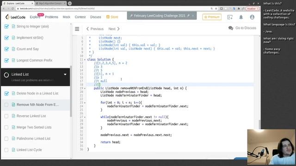The width and height of the screenshot is (296, 166).
Task: Click Go to Discuss link
Action: 242,28
